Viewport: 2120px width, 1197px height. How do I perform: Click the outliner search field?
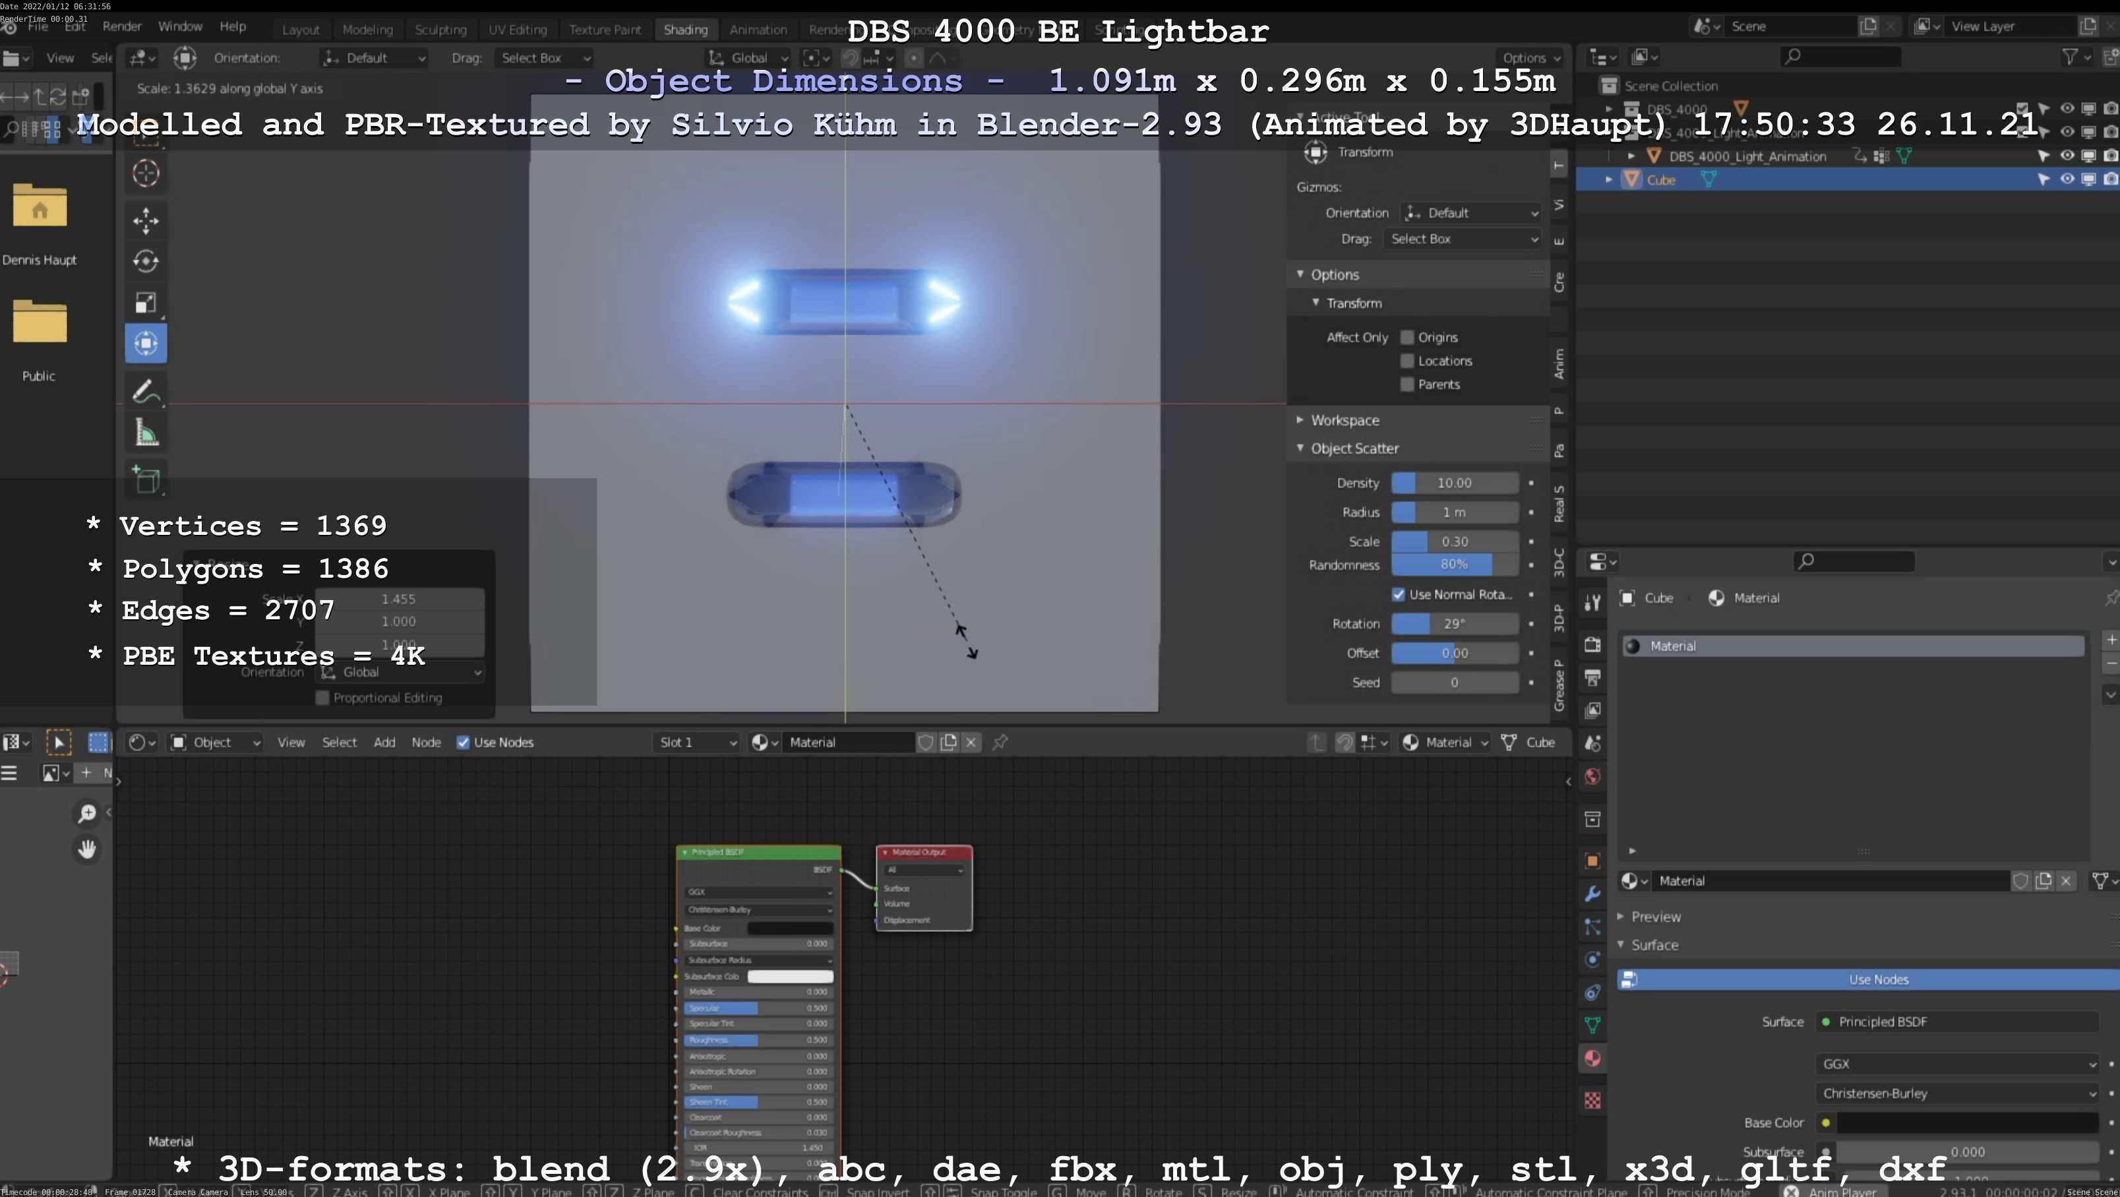pyautogui.click(x=1840, y=57)
